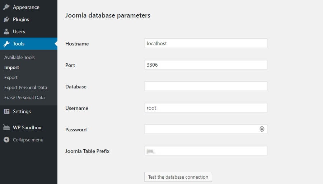Go to Erase Personal Data

pos(24,97)
